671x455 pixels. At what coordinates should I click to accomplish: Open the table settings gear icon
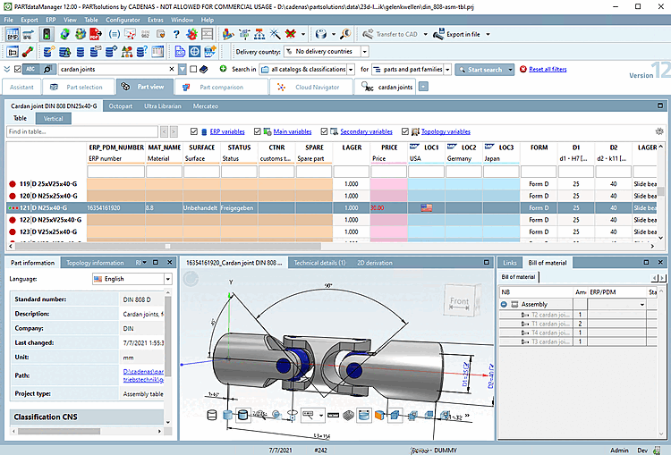pos(659,131)
